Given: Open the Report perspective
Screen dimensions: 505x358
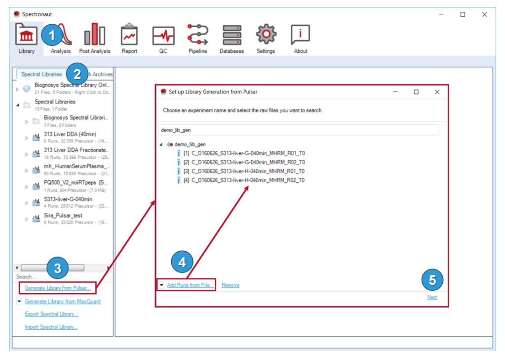Looking at the screenshot, I should [x=129, y=39].
